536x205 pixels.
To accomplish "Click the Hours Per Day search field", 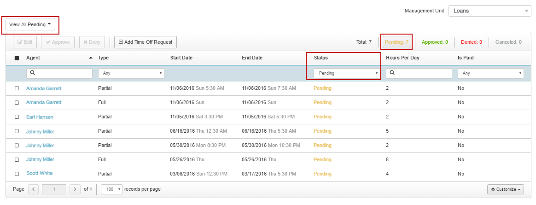I will pos(419,73).
